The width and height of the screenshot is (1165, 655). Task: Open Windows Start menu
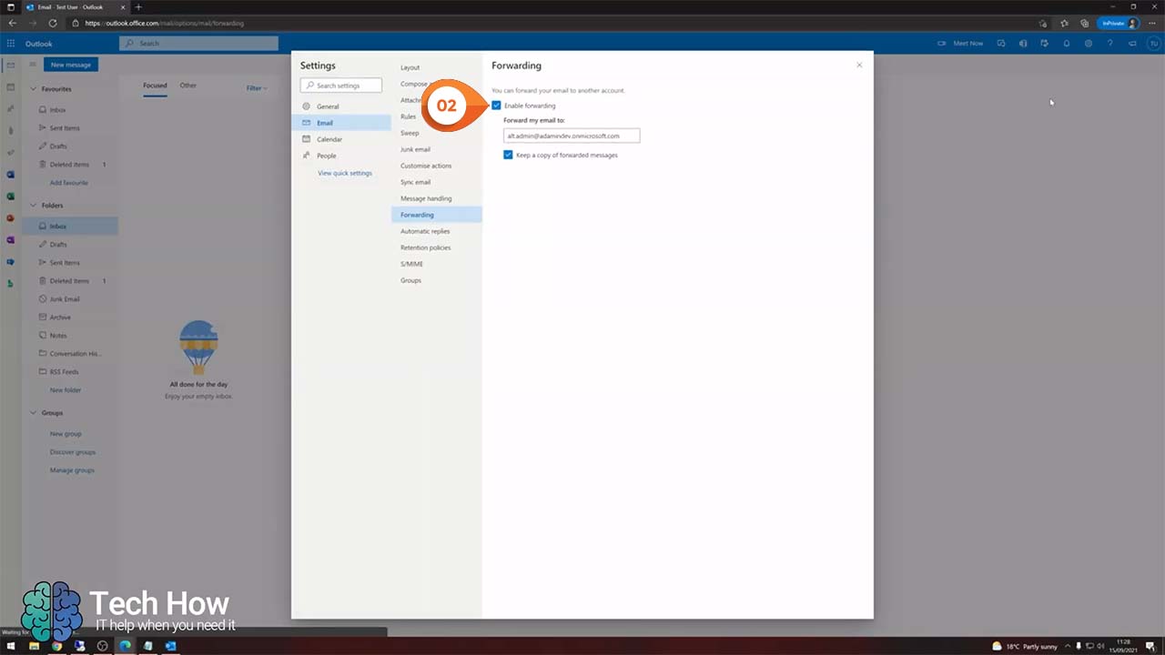11,646
